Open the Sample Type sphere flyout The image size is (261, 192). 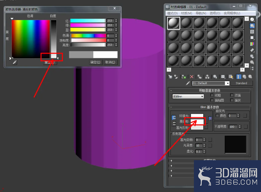click(x=252, y=20)
